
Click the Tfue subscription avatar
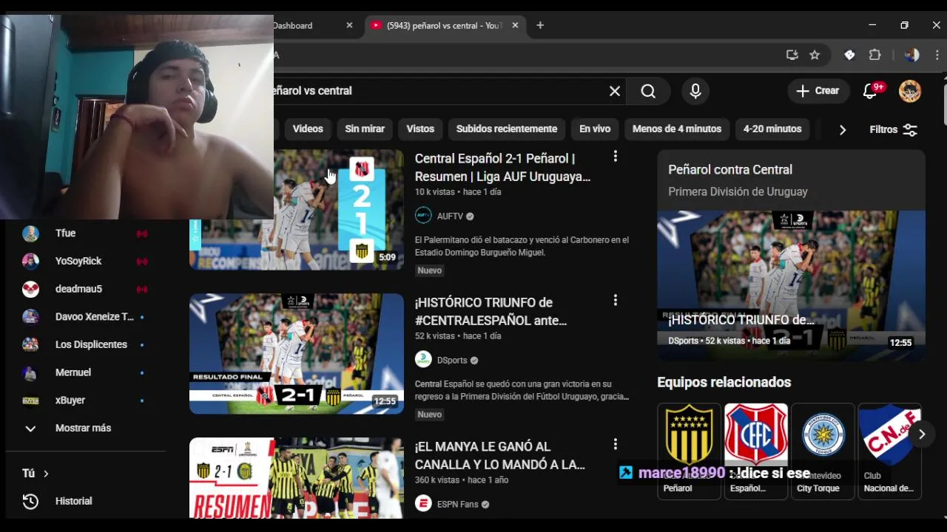[x=30, y=233]
